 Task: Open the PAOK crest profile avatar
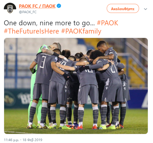pyautogui.click(x=10, y=8)
